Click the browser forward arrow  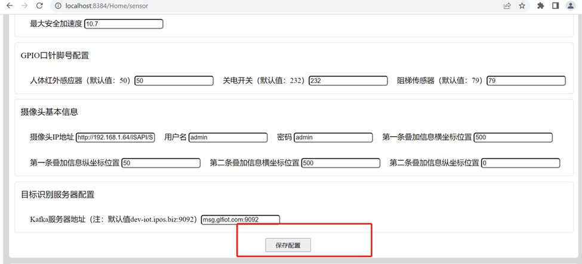(24, 6)
